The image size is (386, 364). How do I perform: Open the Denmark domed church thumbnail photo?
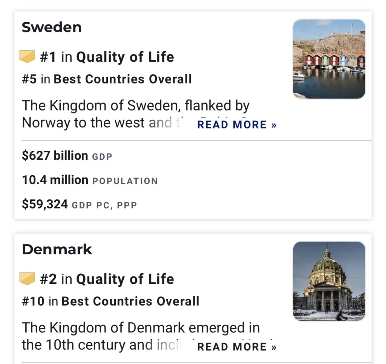point(329,281)
